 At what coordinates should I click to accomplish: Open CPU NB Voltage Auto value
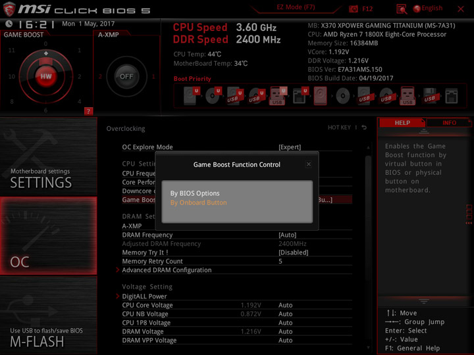tap(285, 314)
